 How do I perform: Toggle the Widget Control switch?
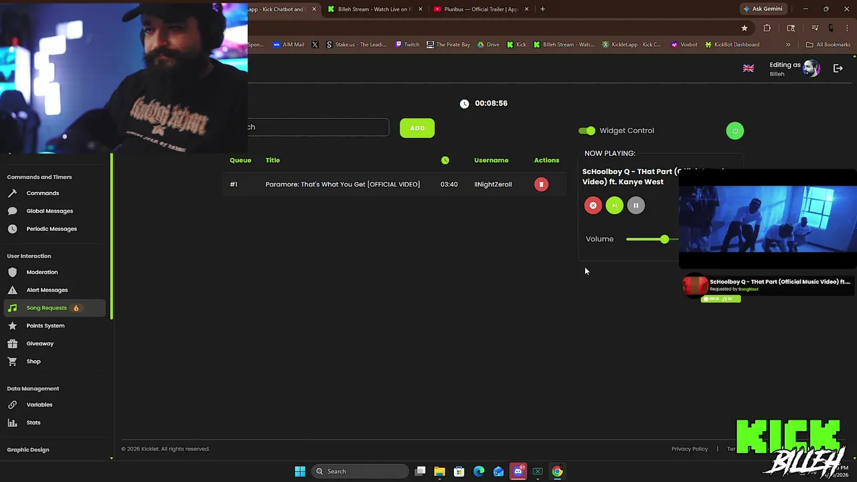(x=587, y=131)
